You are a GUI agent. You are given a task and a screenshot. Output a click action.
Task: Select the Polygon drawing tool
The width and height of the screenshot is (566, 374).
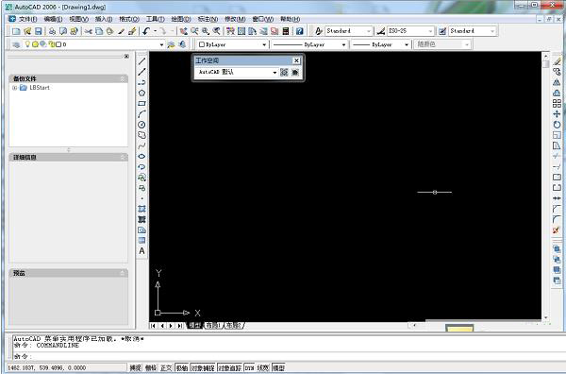pyautogui.click(x=141, y=93)
